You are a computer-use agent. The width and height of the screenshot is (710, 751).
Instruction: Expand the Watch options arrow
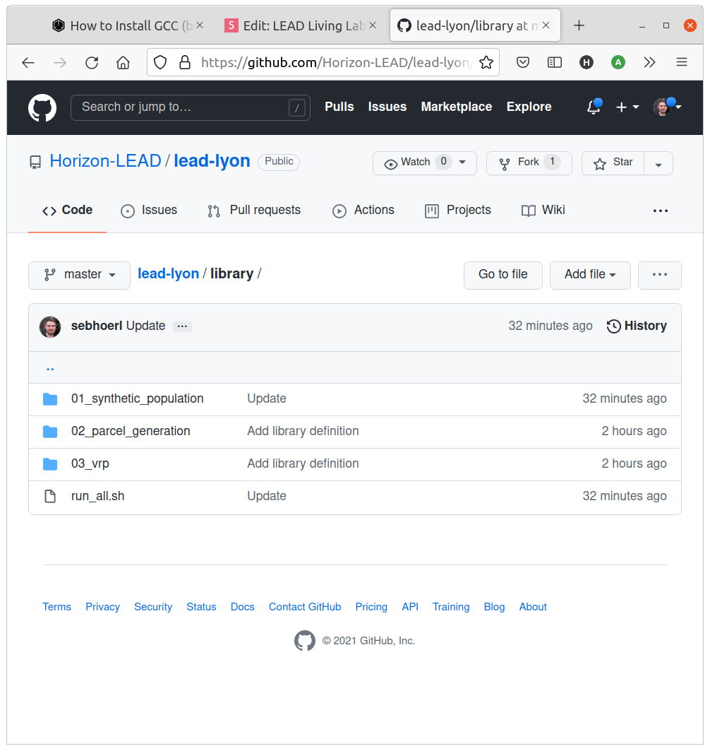[x=463, y=162]
